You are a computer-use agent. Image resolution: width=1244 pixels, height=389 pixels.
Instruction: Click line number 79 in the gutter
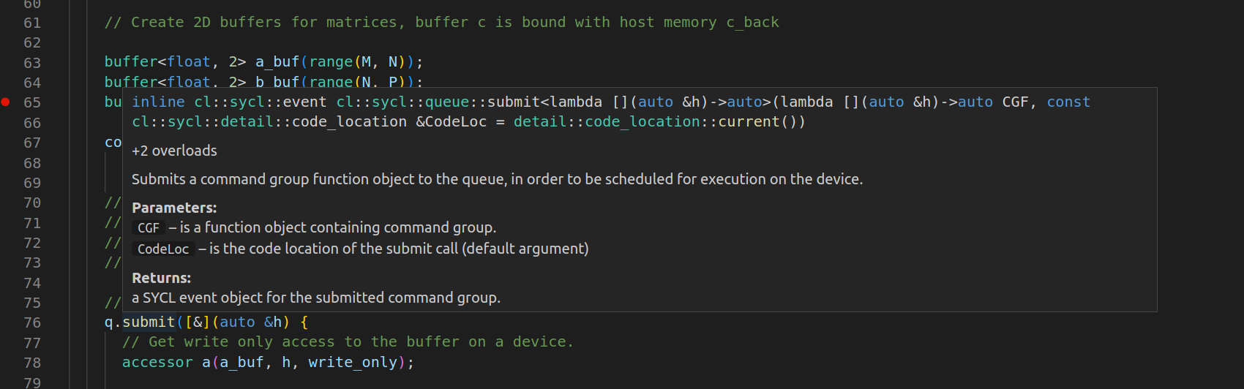tap(32, 382)
